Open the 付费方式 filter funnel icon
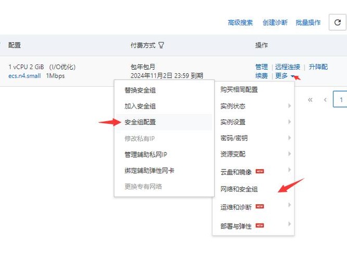 (x=162, y=45)
